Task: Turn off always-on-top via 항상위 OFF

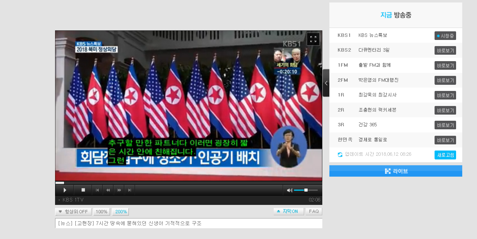Action: coord(75,211)
